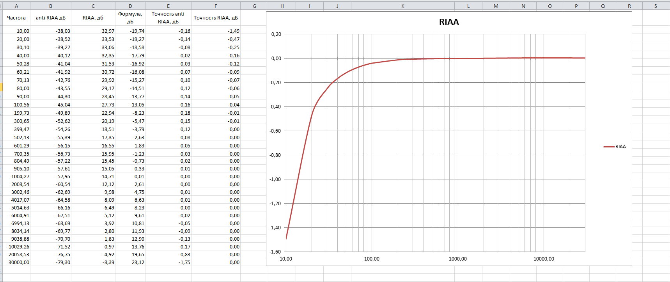Select column K header
Screen dimensions: 670x282
click(402, 6)
